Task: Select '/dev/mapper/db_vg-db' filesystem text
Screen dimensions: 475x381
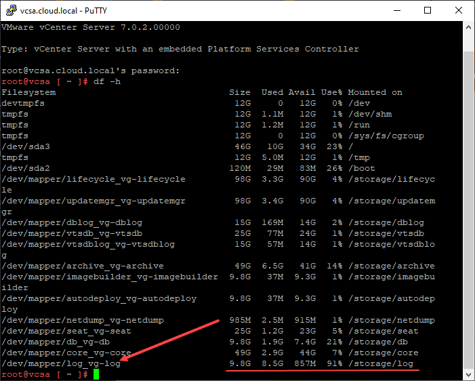Action: click(56, 342)
